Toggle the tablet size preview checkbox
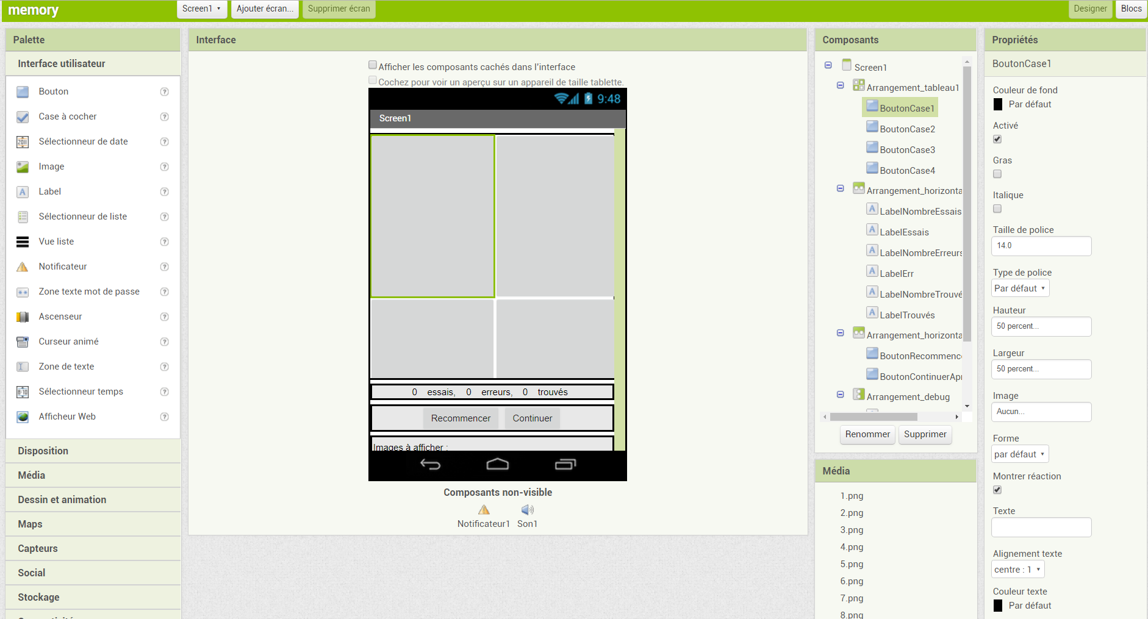Screen dimensions: 1148x619 point(373,80)
